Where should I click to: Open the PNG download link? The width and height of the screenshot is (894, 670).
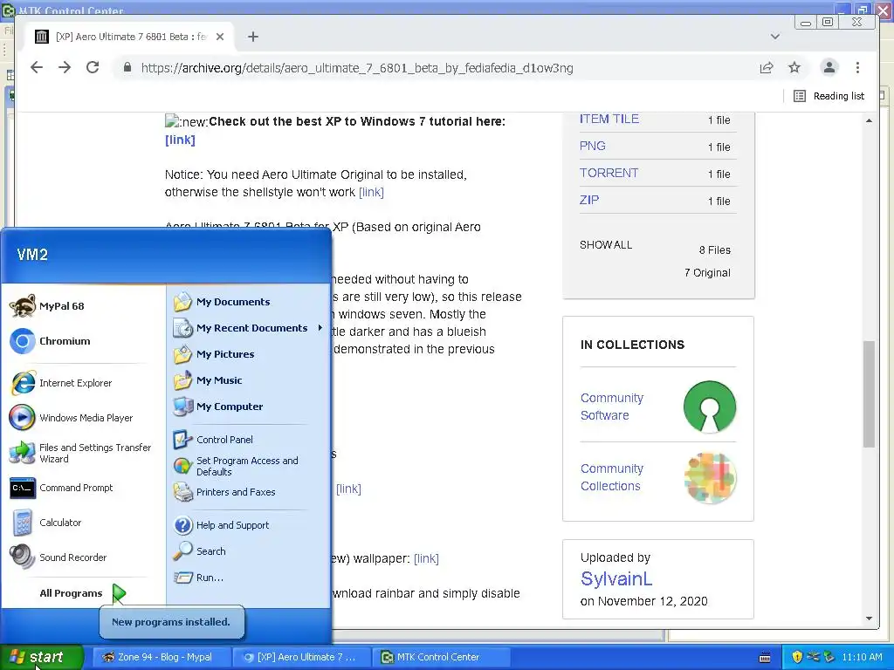point(593,146)
